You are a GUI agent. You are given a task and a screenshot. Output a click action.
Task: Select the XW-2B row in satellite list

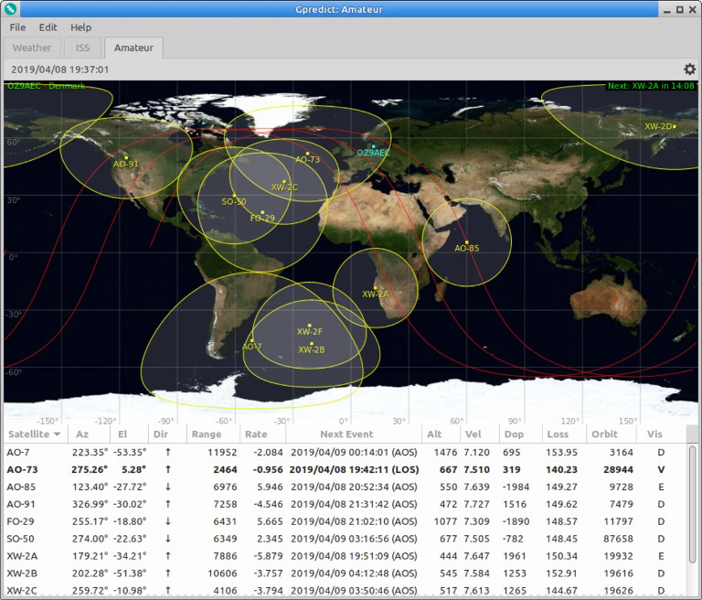(x=345, y=573)
